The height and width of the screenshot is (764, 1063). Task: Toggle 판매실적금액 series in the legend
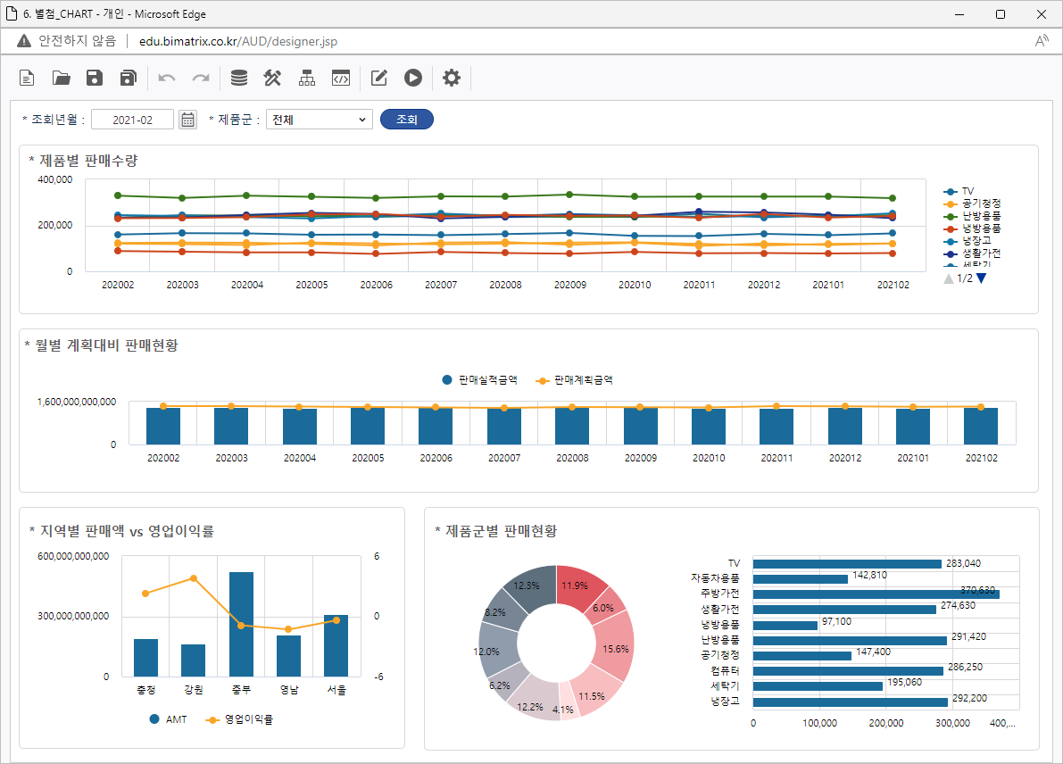click(486, 380)
